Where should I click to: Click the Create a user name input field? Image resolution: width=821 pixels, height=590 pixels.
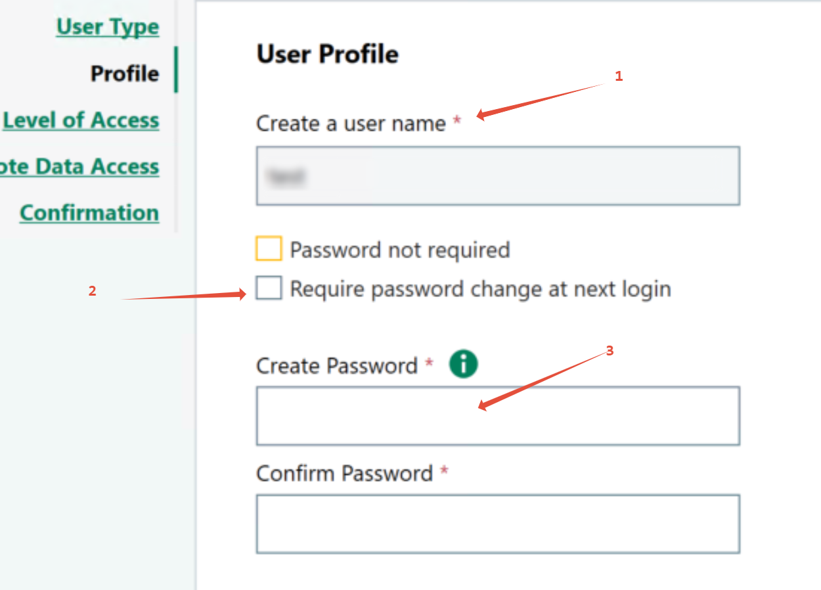498,176
